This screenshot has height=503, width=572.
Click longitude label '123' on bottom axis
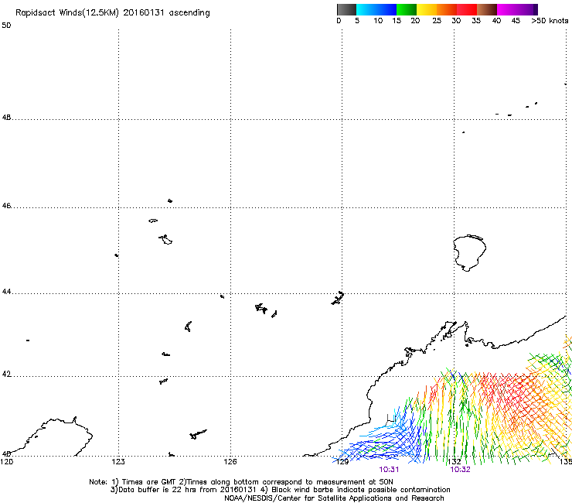click(x=118, y=462)
